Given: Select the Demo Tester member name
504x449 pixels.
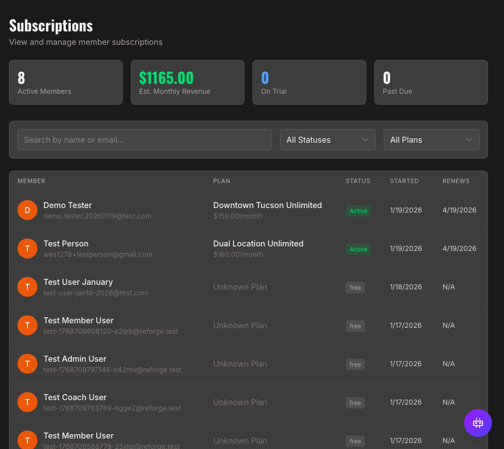Looking at the screenshot, I should pyautogui.click(x=67, y=205).
